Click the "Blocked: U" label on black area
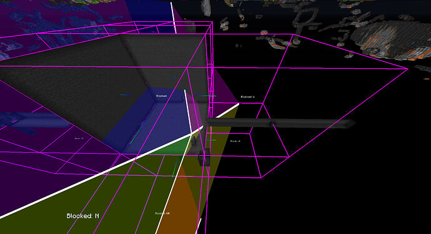This screenshot has width=431, height=234. coord(247,97)
